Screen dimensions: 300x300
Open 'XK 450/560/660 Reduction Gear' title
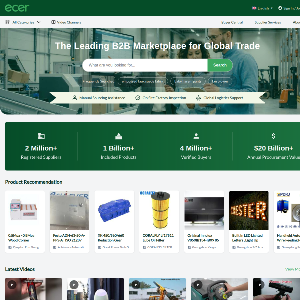(111, 238)
